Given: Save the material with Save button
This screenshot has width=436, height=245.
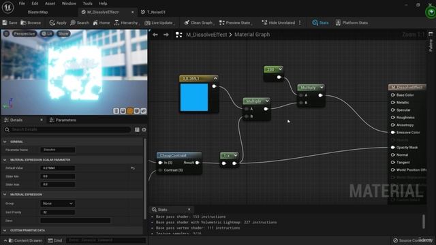Looking at the screenshot, I should pos(10,22).
